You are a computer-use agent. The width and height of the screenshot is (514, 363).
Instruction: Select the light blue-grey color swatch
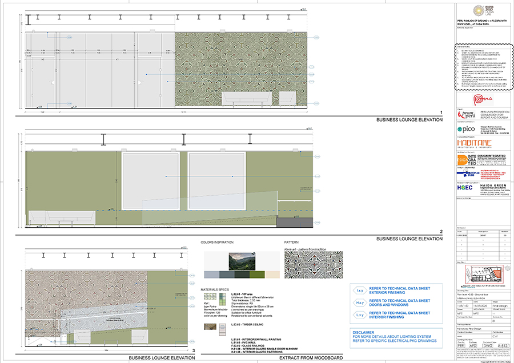tap(211, 275)
